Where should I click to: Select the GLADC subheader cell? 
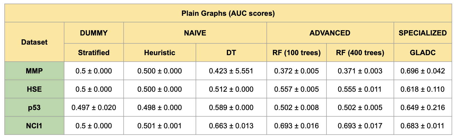pyautogui.click(x=422, y=53)
